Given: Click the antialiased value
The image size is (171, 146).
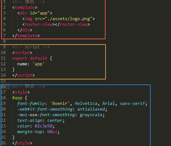Looking at the screenshot, I should click(x=91, y=109).
